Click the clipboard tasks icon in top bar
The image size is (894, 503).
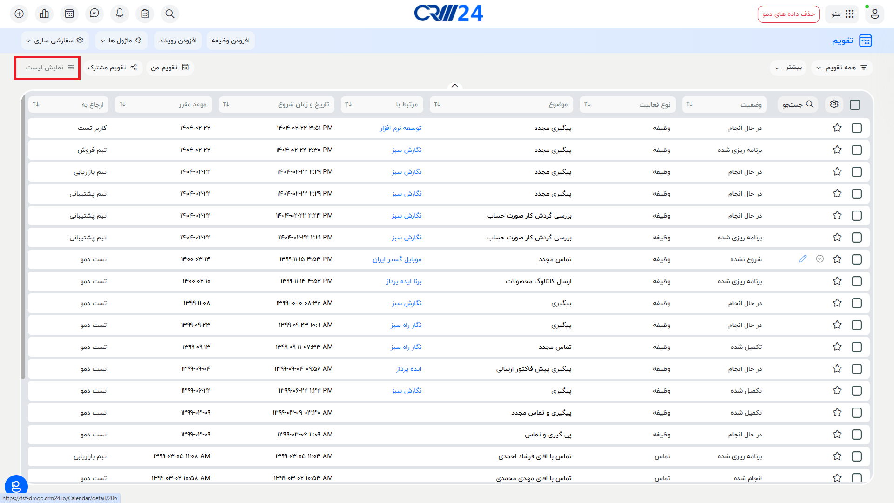144,14
